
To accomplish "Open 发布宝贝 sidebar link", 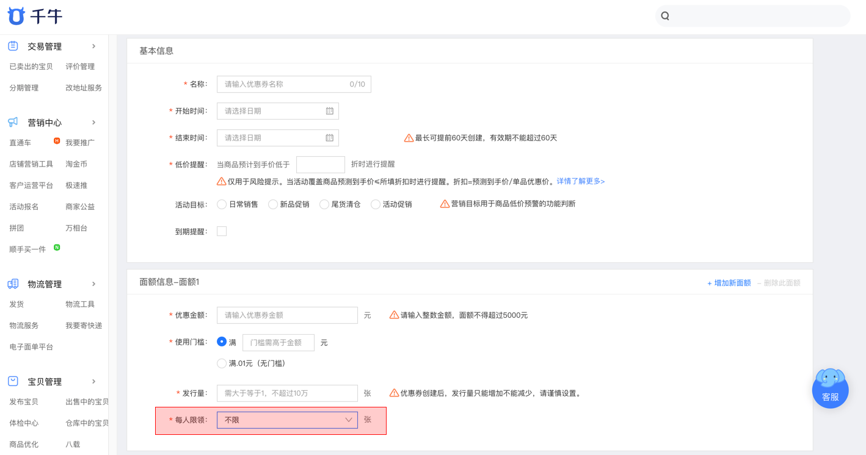I will (24, 402).
